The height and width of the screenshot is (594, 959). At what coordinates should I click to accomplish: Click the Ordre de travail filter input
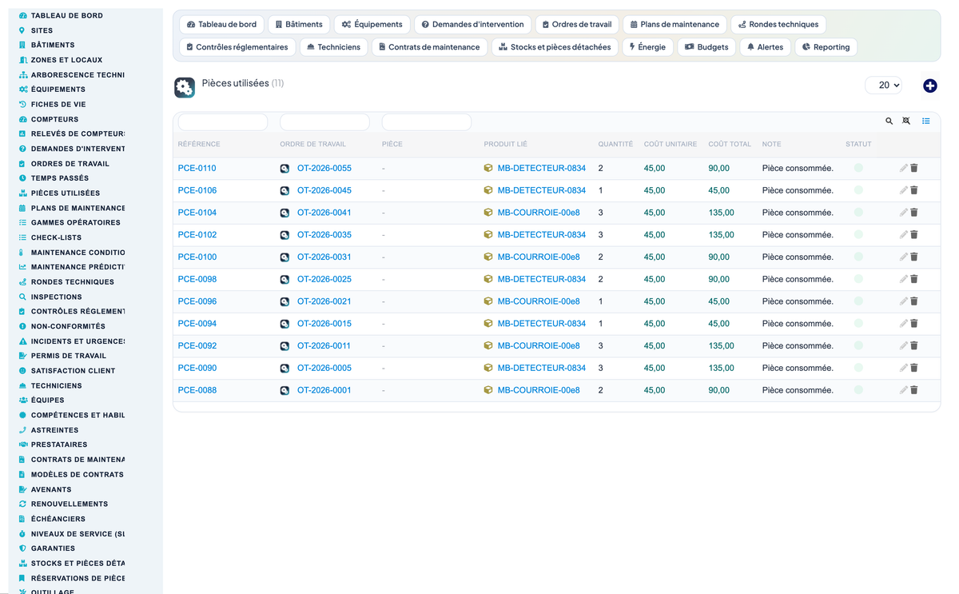point(324,122)
